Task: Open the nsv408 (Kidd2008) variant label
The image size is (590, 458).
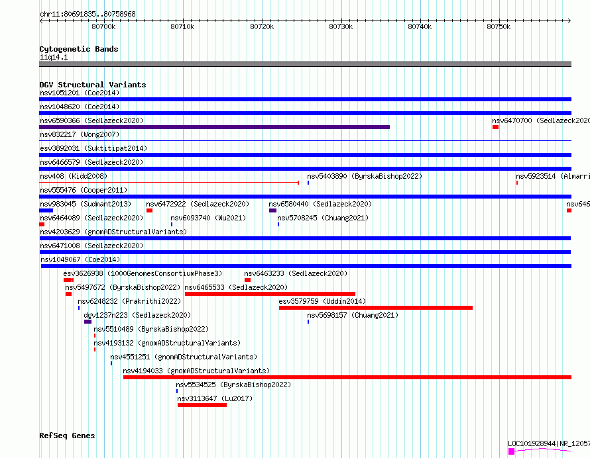Action: coord(74,176)
